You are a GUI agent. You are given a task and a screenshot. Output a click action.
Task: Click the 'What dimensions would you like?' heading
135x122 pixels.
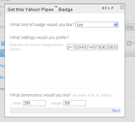(40, 95)
